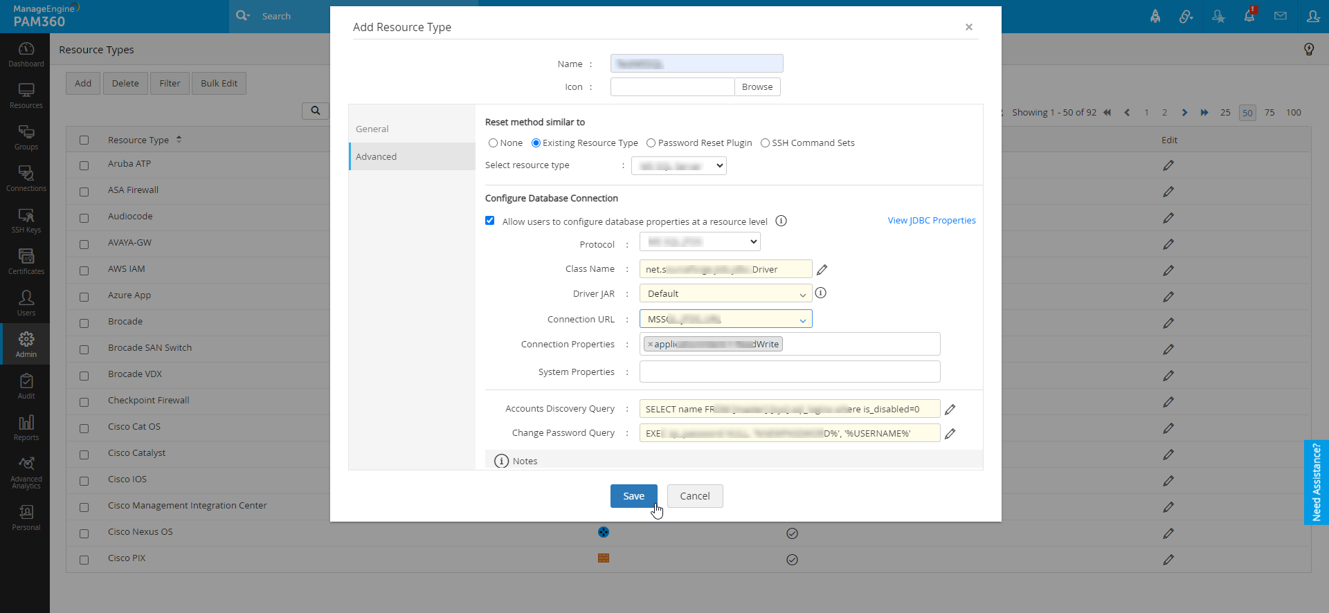Edit the Accounts Discovery Query with pencil icon
Screen dimensions: 1329x613
coord(950,410)
